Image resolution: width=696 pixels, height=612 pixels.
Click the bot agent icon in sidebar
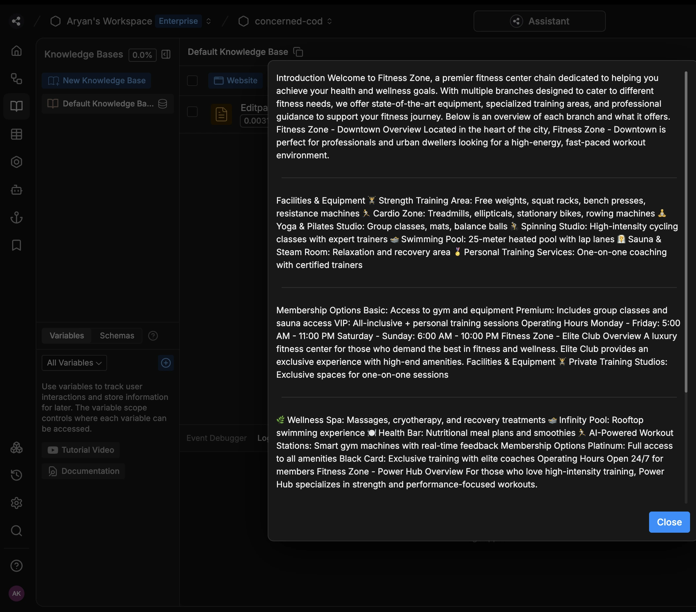click(16, 190)
